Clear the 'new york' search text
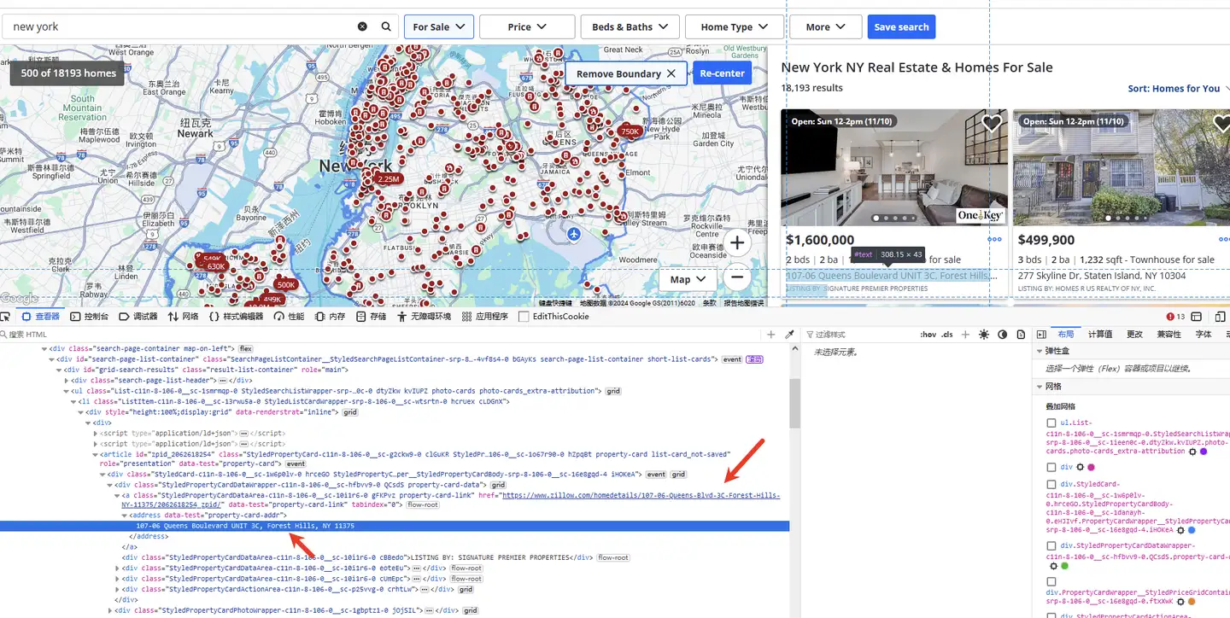 coord(362,26)
